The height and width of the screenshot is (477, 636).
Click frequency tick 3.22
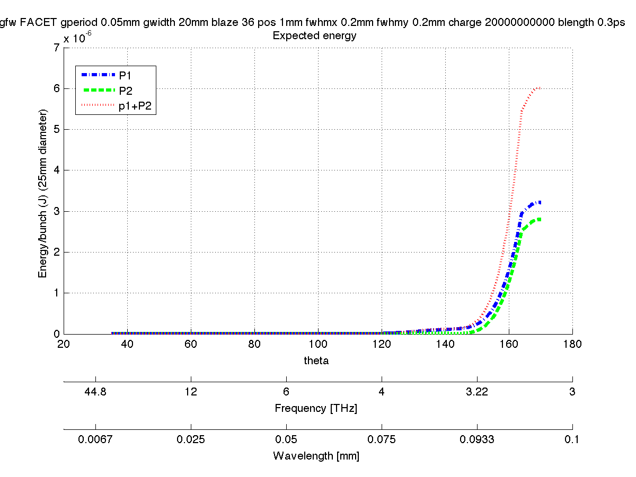477,392
